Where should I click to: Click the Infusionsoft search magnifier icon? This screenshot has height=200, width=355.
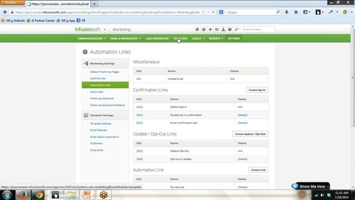(x=237, y=29)
